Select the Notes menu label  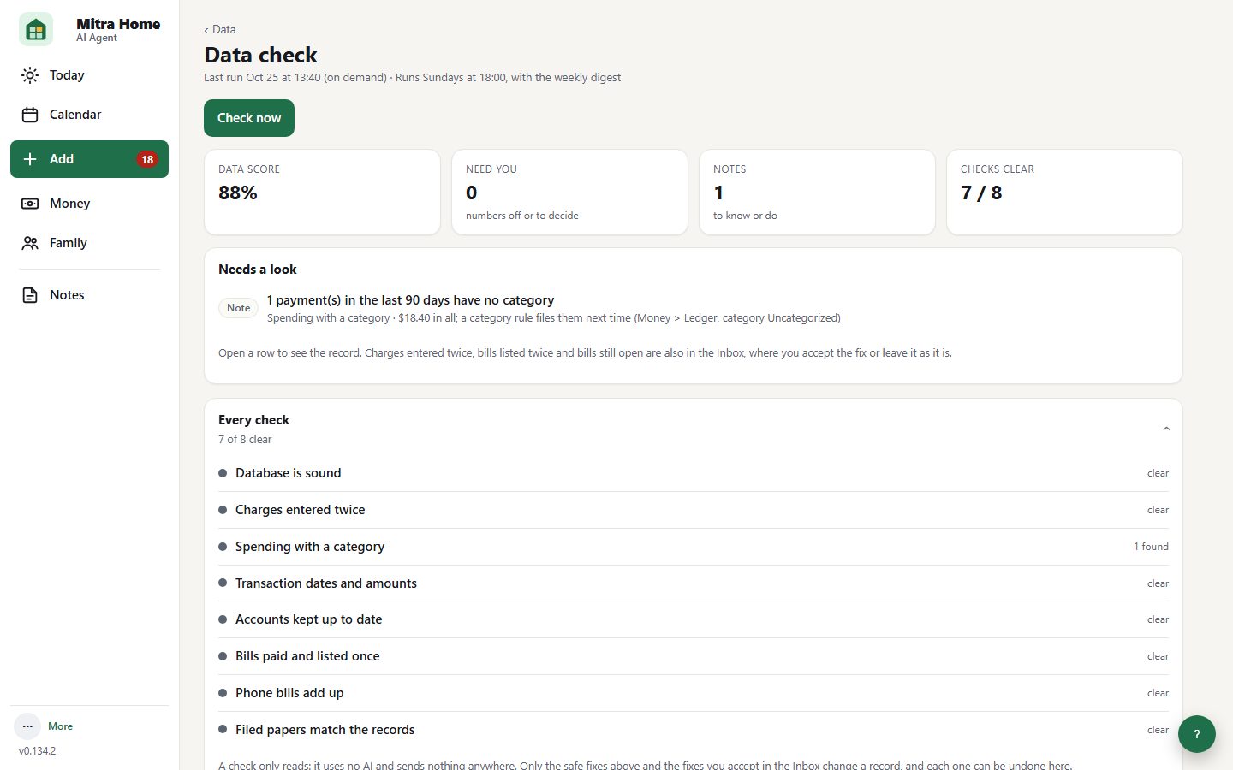point(67,295)
